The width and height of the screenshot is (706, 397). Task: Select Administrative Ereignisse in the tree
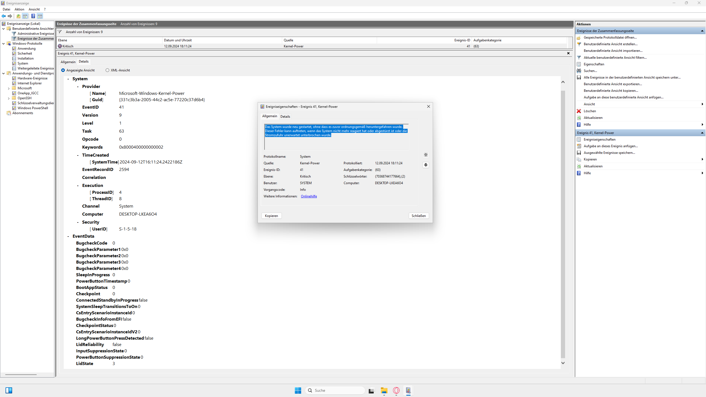point(36,34)
